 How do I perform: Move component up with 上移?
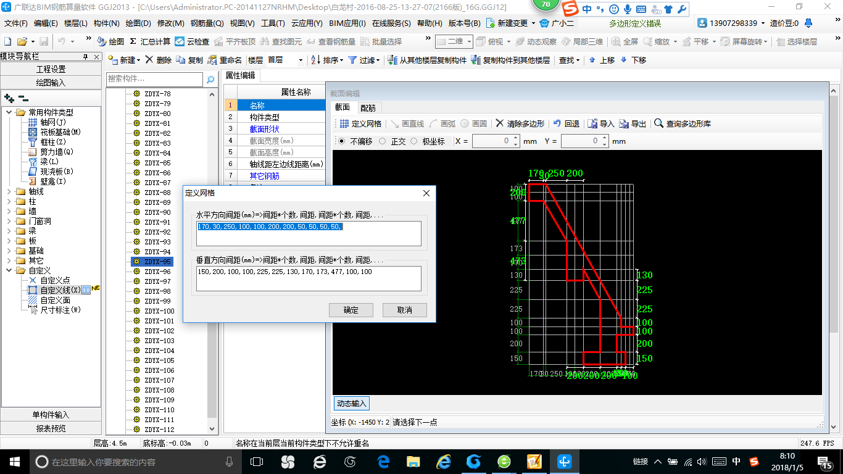(602, 60)
